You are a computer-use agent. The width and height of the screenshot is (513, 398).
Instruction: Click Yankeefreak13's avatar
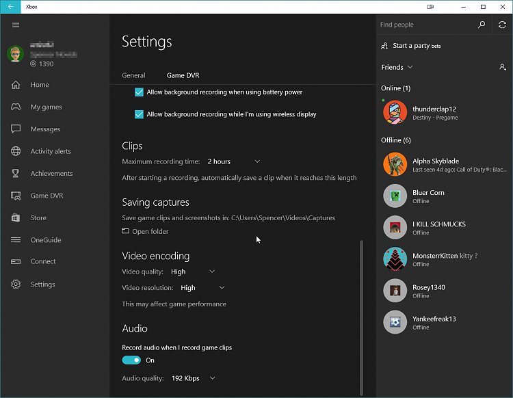click(x=395, y=322)
